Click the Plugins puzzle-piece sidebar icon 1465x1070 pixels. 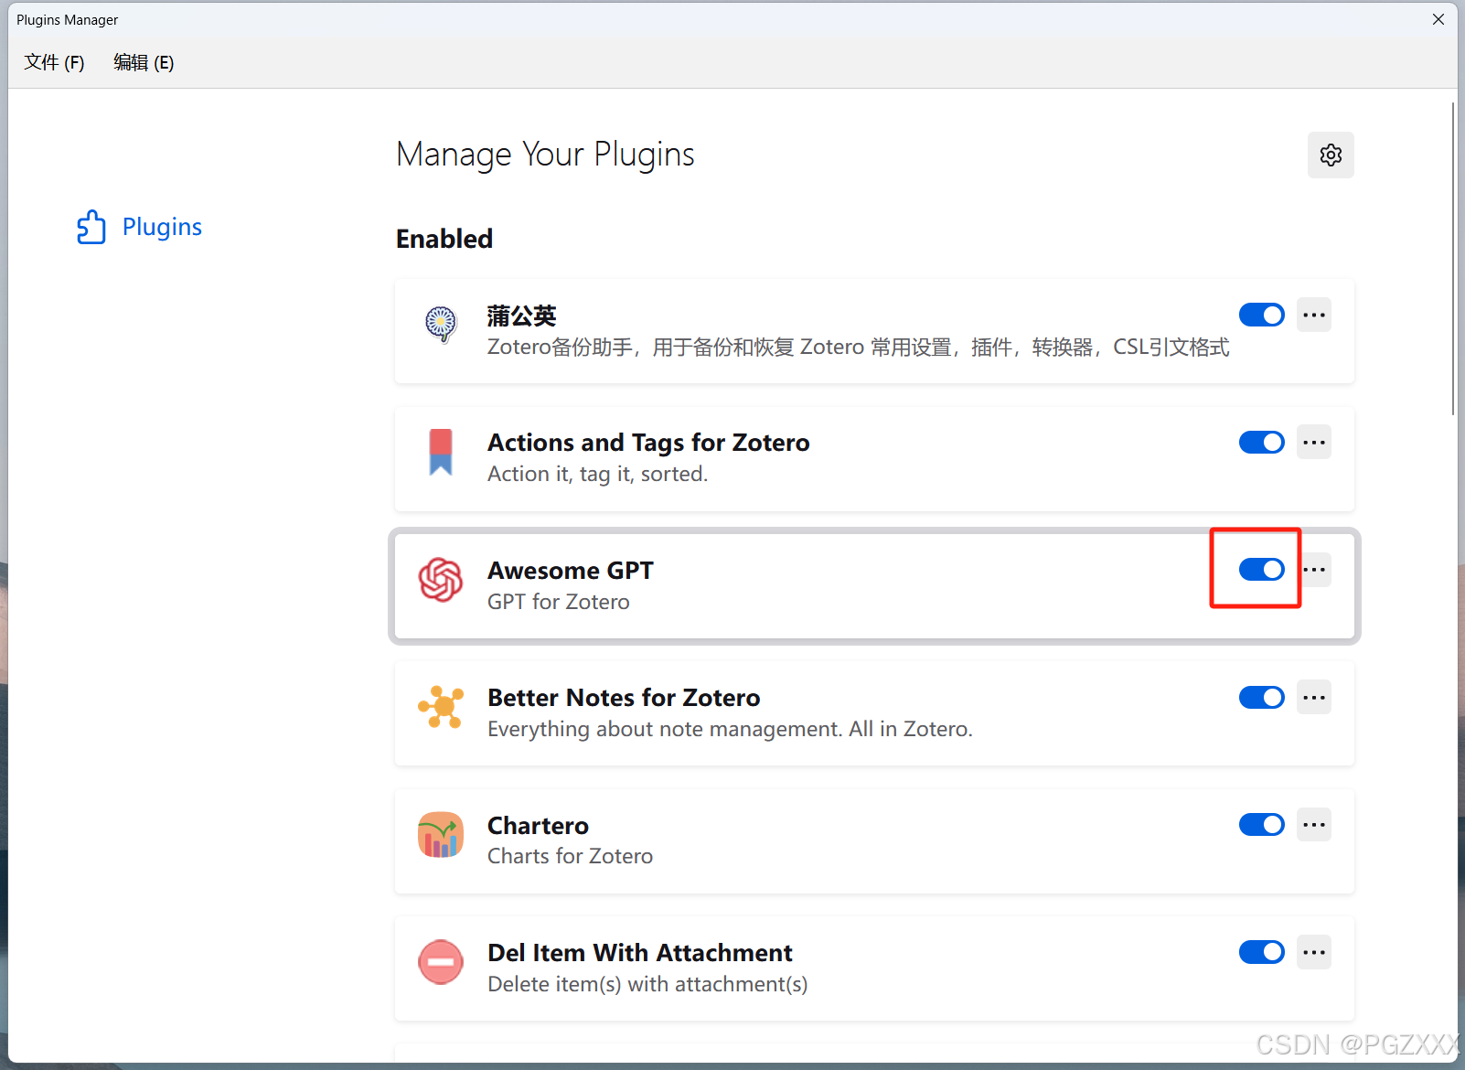coord(91,227)
